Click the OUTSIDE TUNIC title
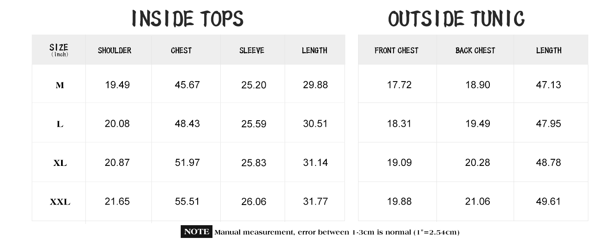The height and width of the screenshot is (247, 604). pyautogui.click(x=456, y=19)
